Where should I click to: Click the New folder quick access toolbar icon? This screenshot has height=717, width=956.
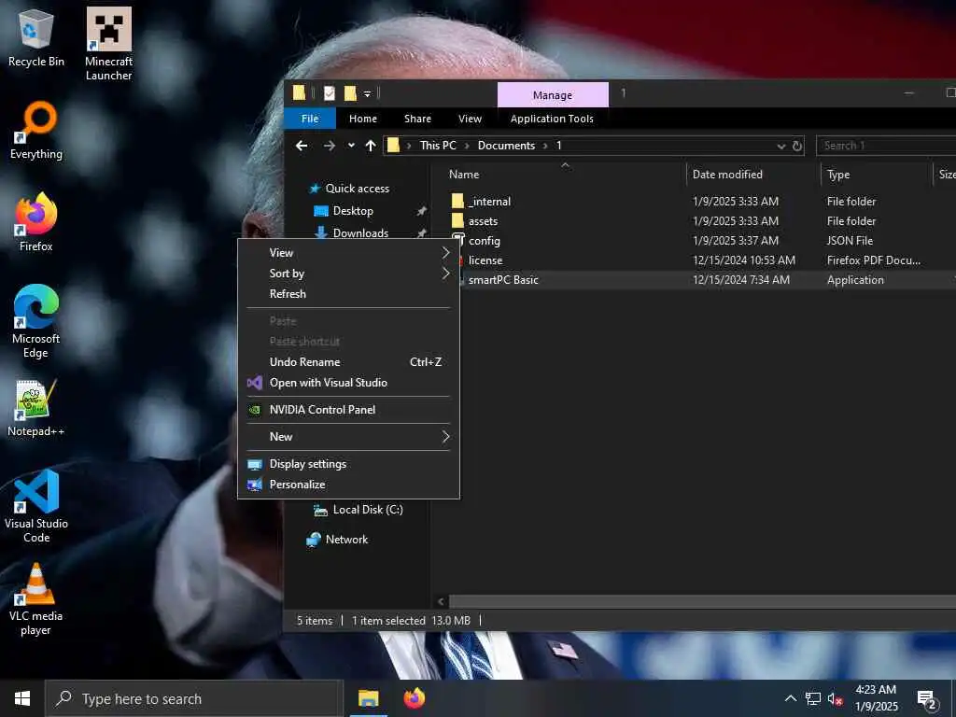(350, 93)
